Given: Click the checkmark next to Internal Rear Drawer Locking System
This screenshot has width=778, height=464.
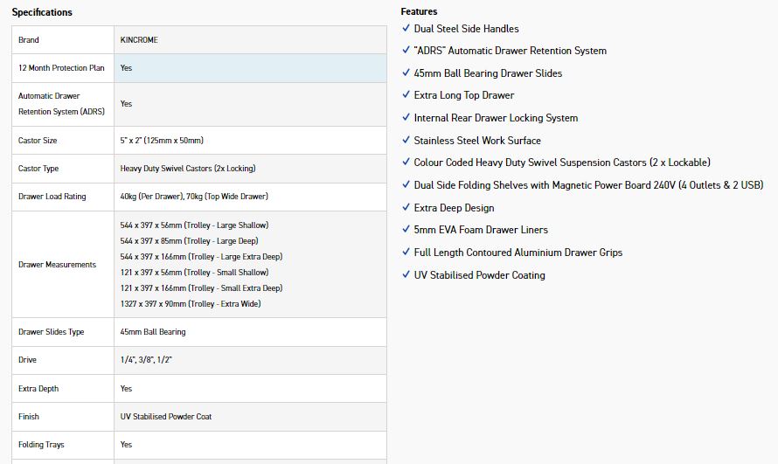Looking at the screenshot, I should (x=406, y=118).
